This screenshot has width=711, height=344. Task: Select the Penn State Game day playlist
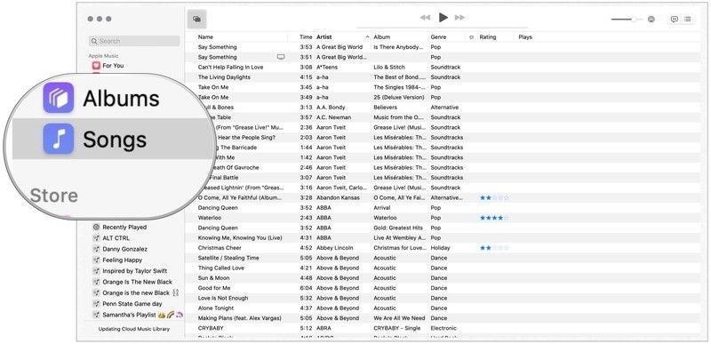[132, 304]
